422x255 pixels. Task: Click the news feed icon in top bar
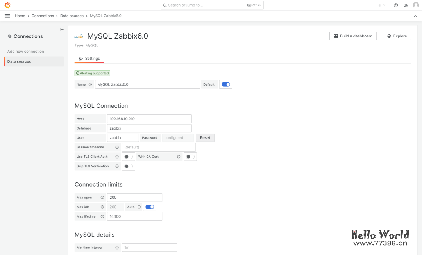click(x=406, y=5)
